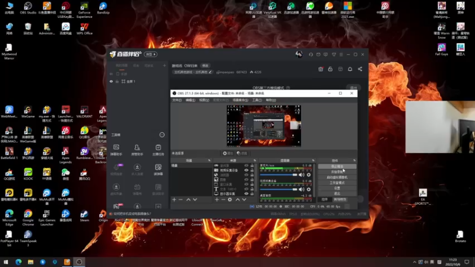Open settings gear for second mixer channel
The image size is (475, 267).
[x=309, y=188]
